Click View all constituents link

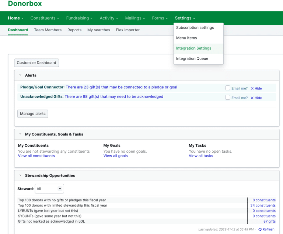[x=36, y=156]
